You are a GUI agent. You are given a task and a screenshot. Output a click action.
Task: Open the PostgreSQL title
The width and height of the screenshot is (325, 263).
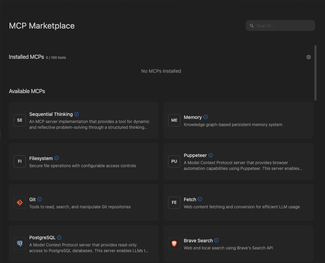42,238
